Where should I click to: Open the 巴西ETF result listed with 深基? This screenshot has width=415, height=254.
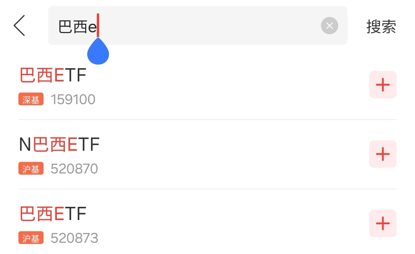click(x=53, y=75)
